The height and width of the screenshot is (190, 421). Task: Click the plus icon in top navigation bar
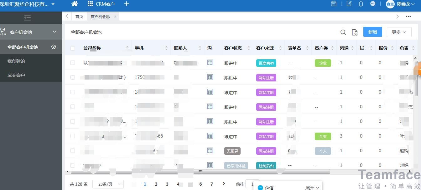point(126,4)
